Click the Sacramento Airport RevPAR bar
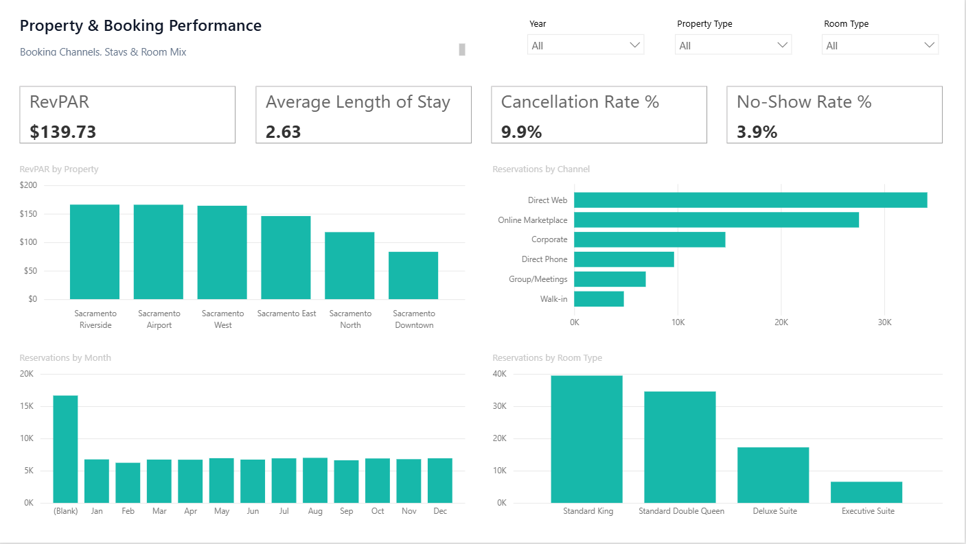 [x=159, y=252]
